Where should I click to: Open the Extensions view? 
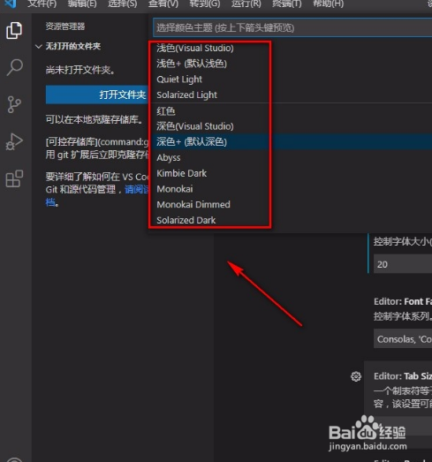pos(14,178)
